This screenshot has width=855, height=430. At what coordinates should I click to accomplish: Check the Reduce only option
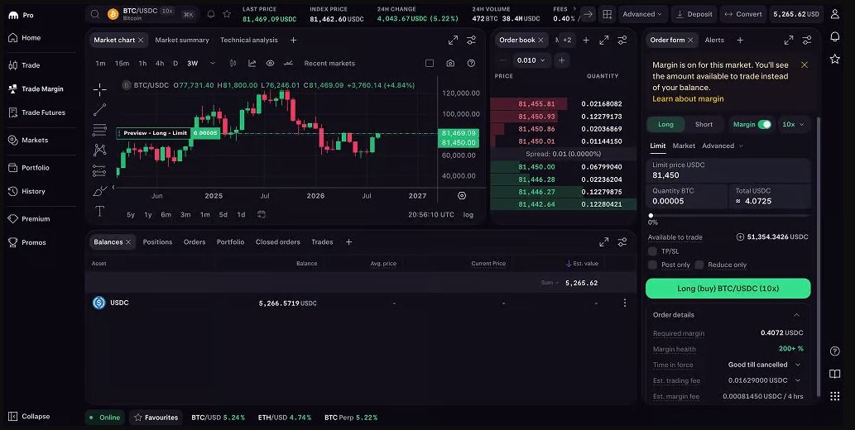tap(699, 265)
